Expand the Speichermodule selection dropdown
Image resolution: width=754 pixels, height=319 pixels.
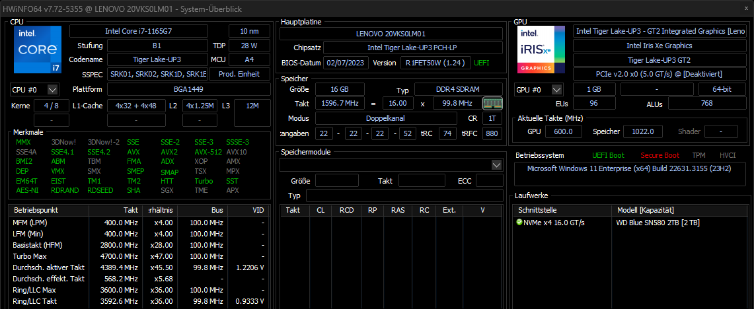tap(496, 164)
